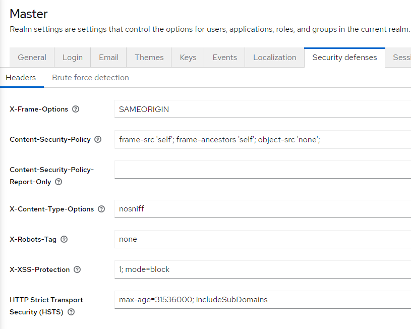Open help icon beside X-XSS-Protection
The image size is (411, 329).
(77, 269)
